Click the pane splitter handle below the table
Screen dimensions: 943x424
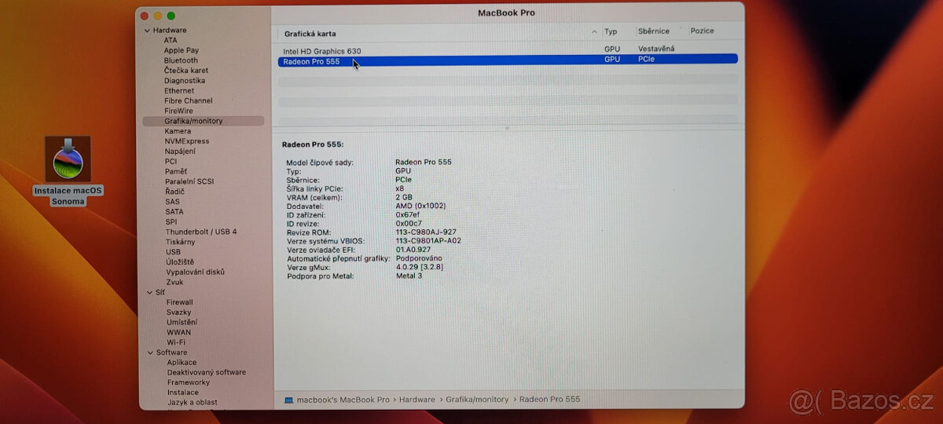(x=508, y=127)
